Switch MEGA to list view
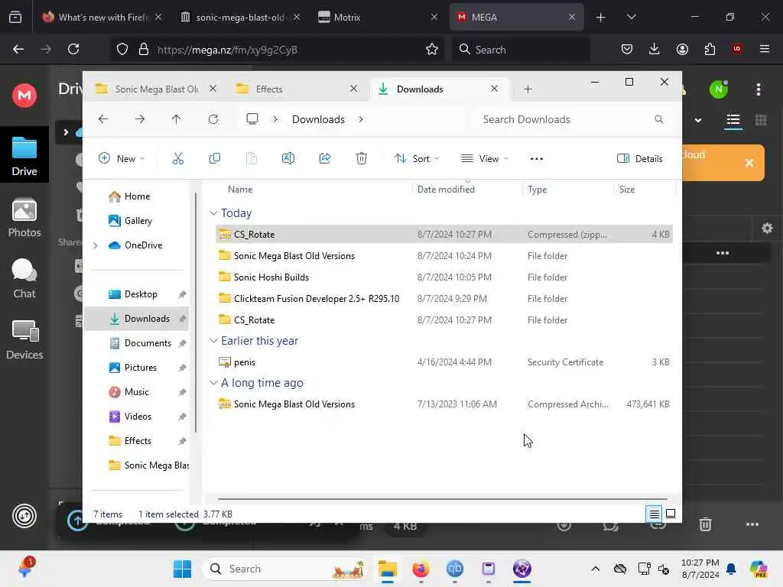The height and width of the screenshot is (587, 783). tap(733, 120)
